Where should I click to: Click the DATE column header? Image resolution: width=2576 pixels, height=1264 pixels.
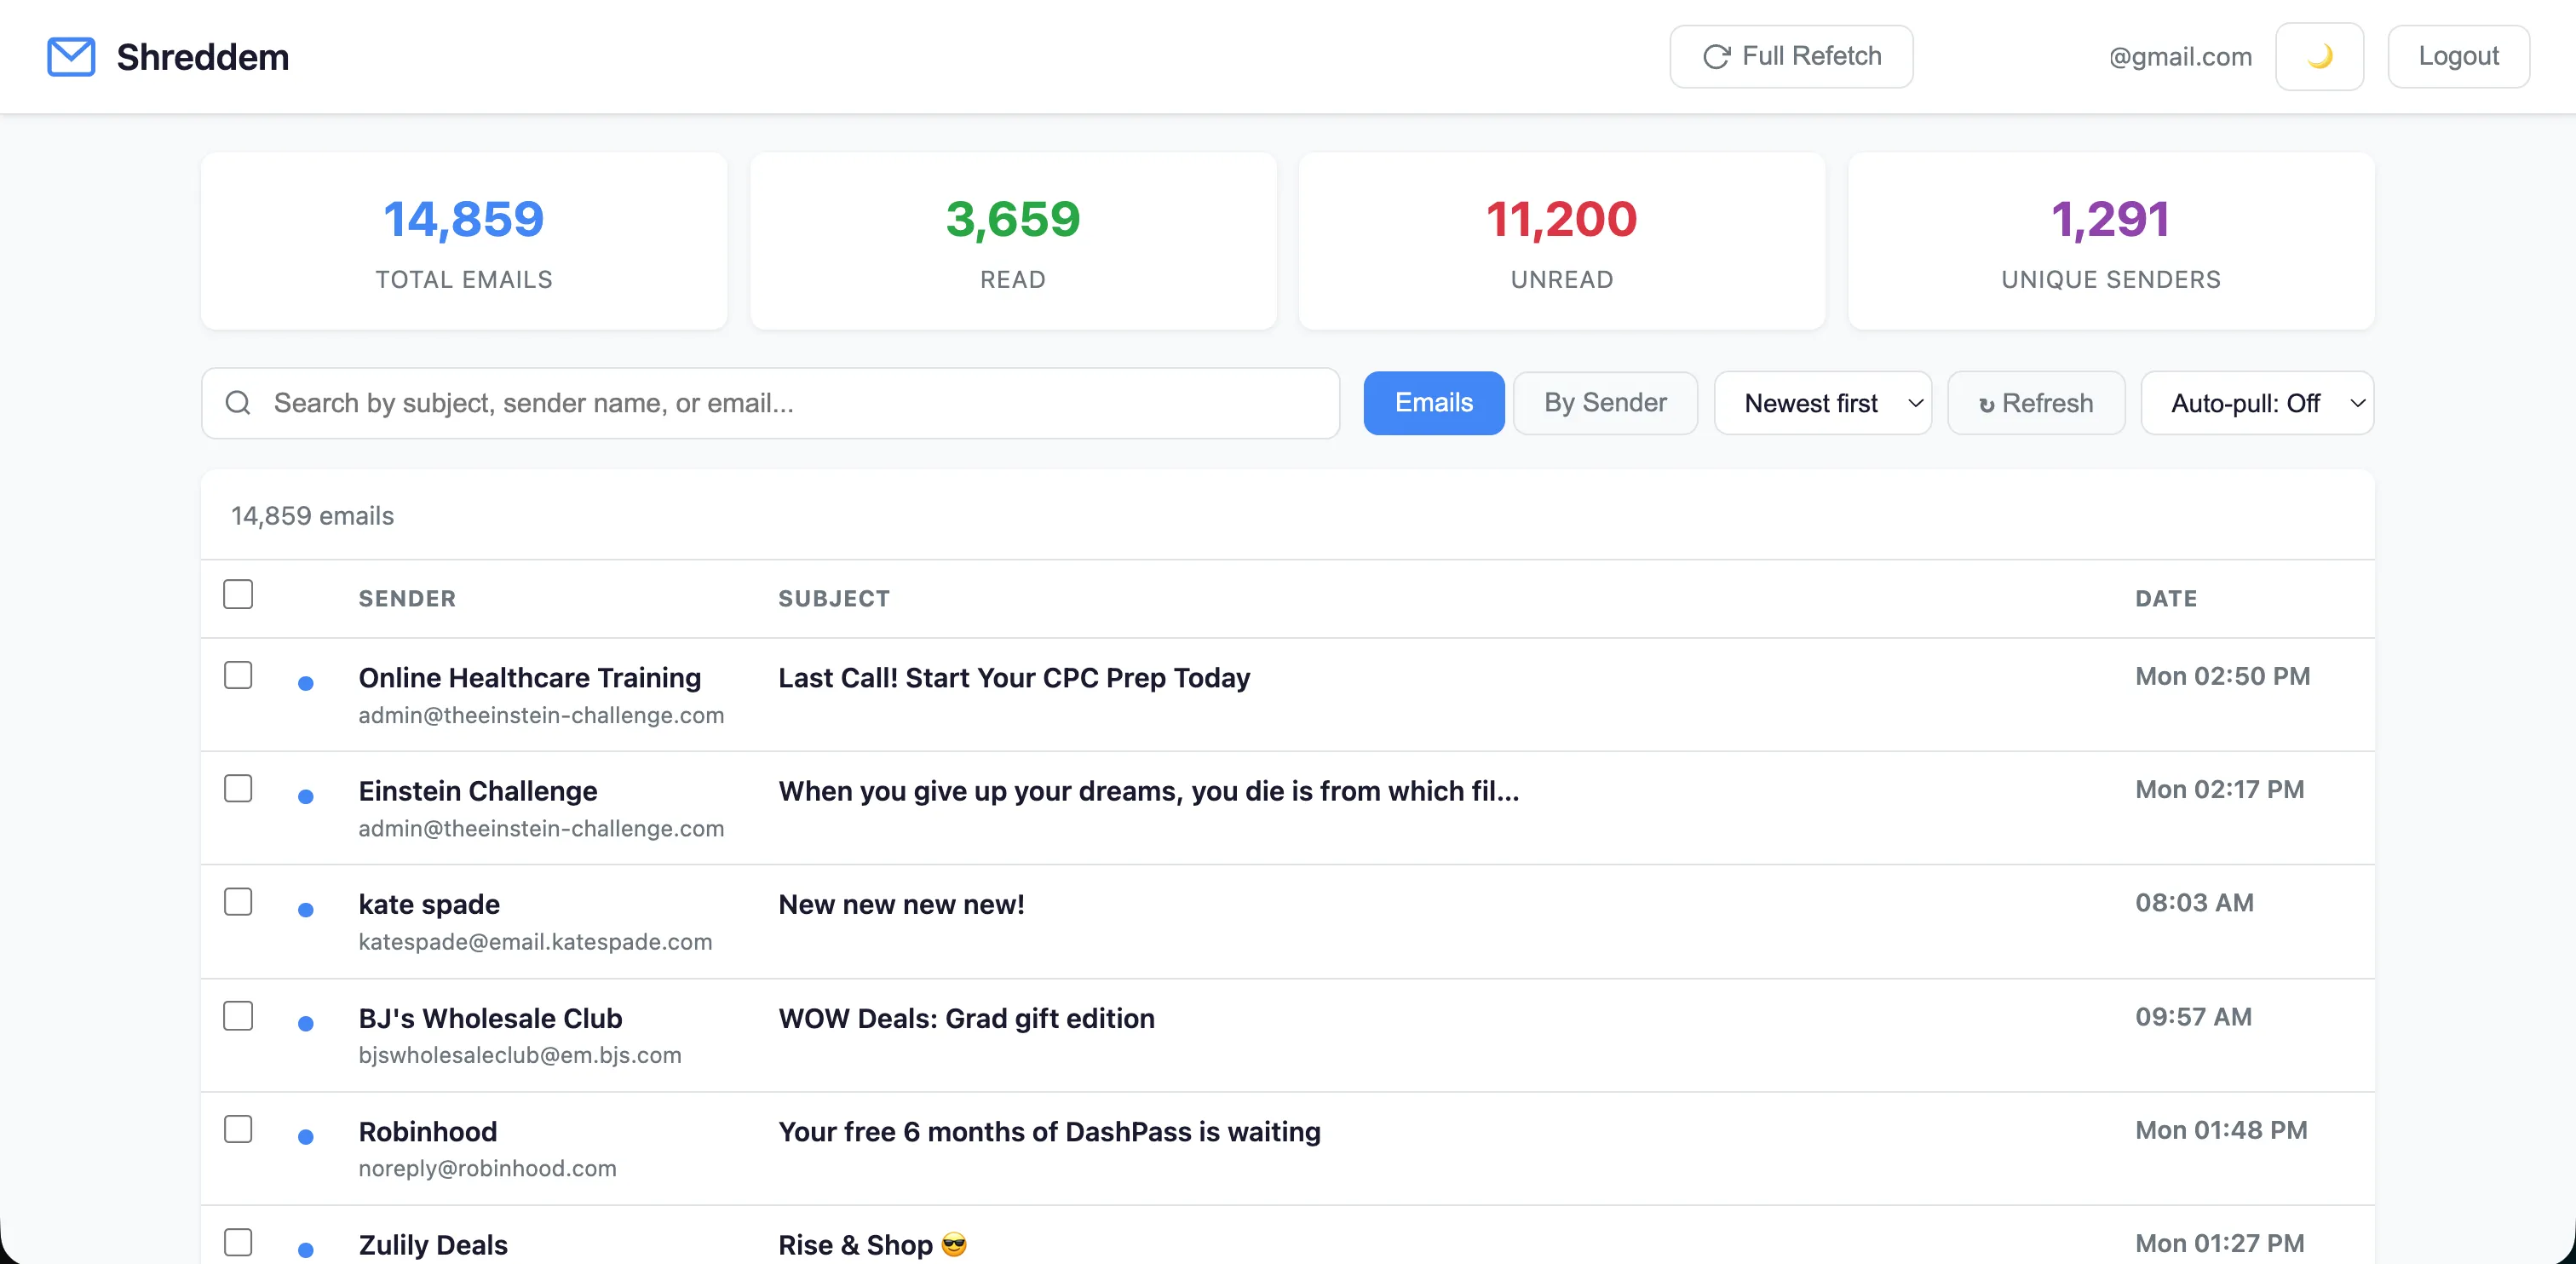(2166, 598)
